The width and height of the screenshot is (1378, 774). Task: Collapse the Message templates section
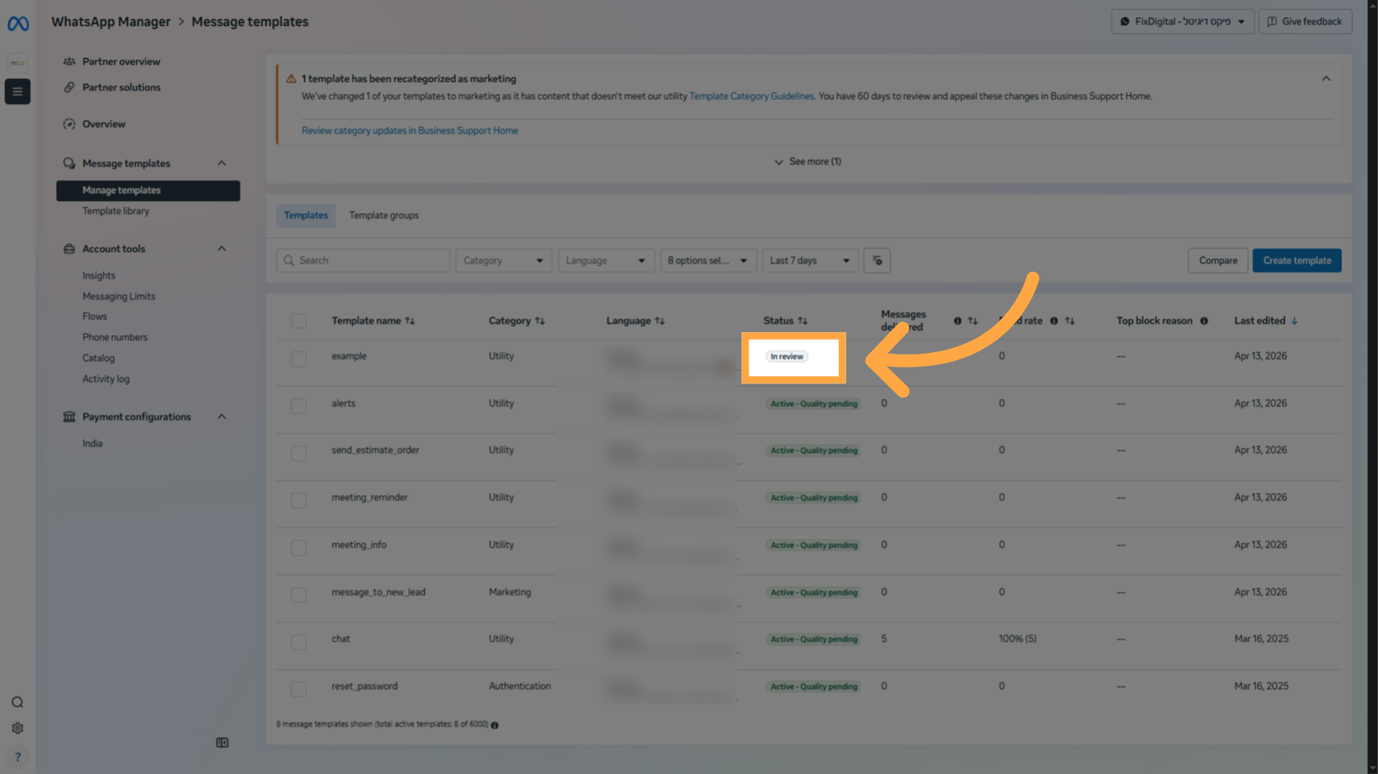point(222,164)
